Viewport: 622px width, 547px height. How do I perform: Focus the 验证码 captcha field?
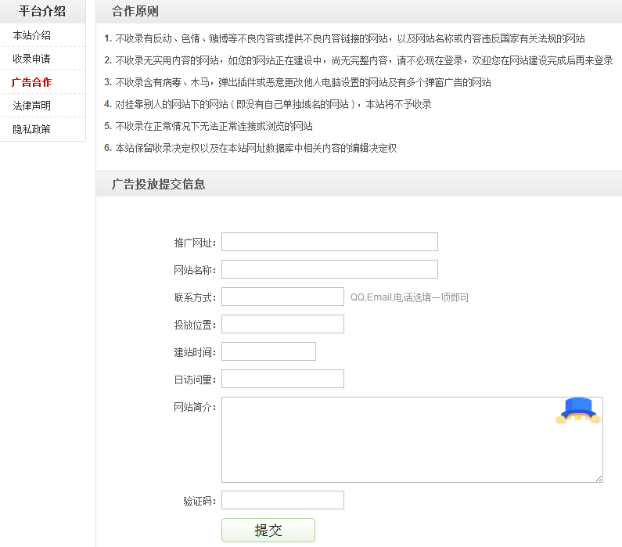(x=282, y=500)
